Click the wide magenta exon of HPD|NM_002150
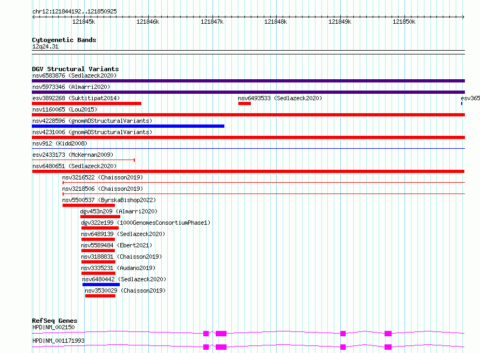The image size is (480, 353). point(221,334)
